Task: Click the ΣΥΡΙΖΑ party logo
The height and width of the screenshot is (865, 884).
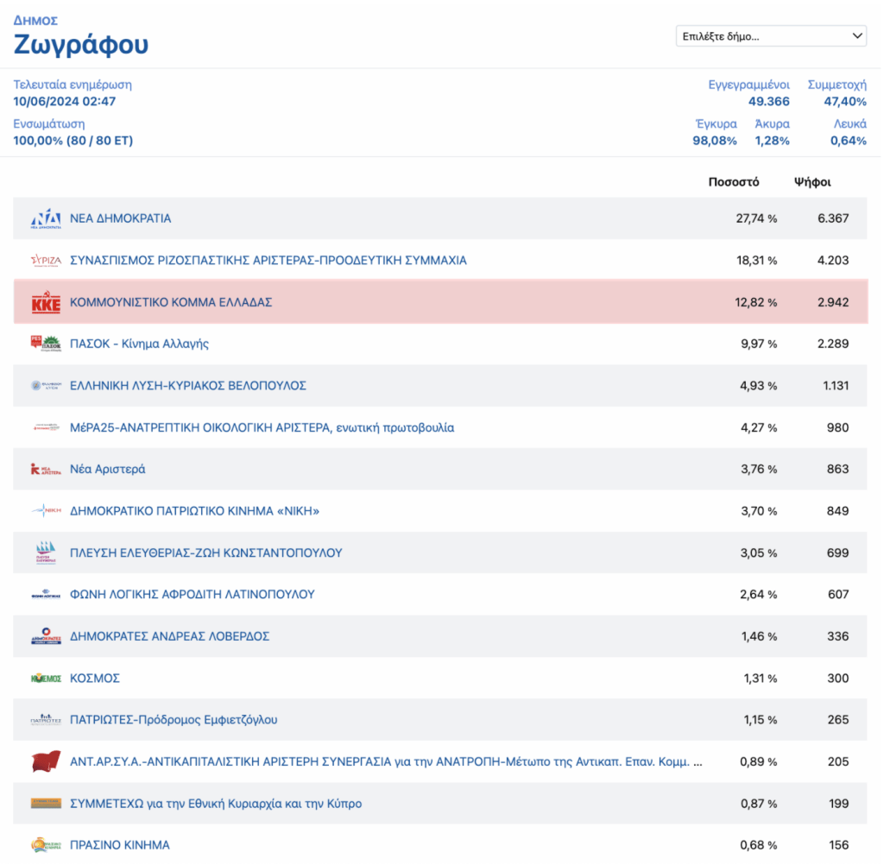Action: tap(46, 261)
